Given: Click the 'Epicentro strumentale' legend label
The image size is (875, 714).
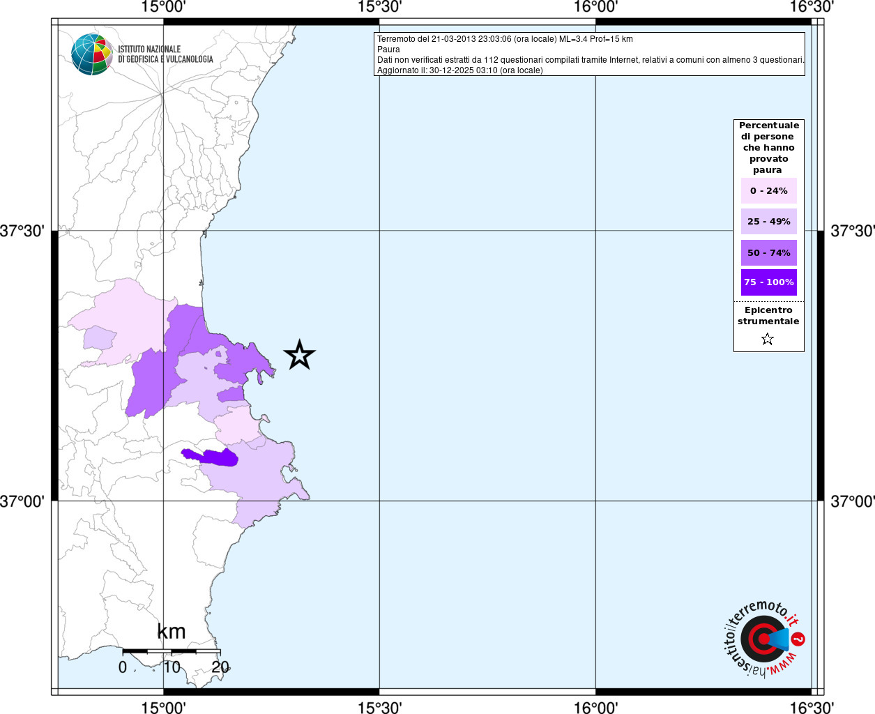Looking at the screenshot, I should coord(768,316).
